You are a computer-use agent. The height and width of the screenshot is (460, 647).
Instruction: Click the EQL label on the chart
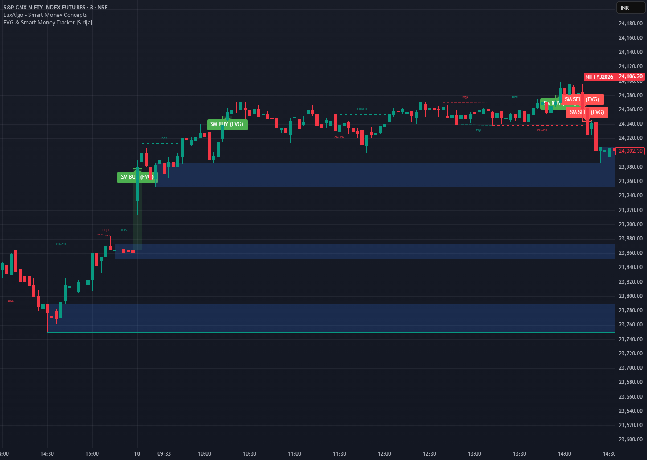point(479,130)
